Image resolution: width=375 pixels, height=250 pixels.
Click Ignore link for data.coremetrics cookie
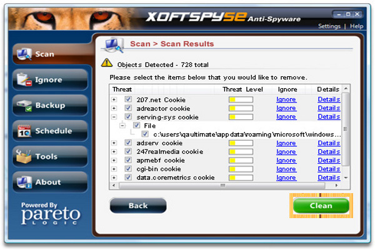286,177
